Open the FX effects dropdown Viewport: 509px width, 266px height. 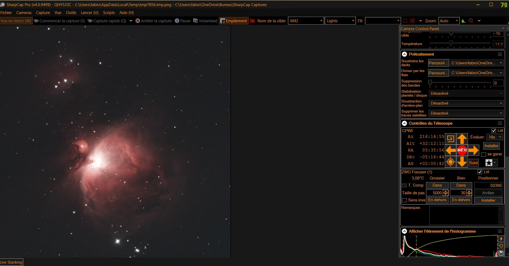click(383, 21)
